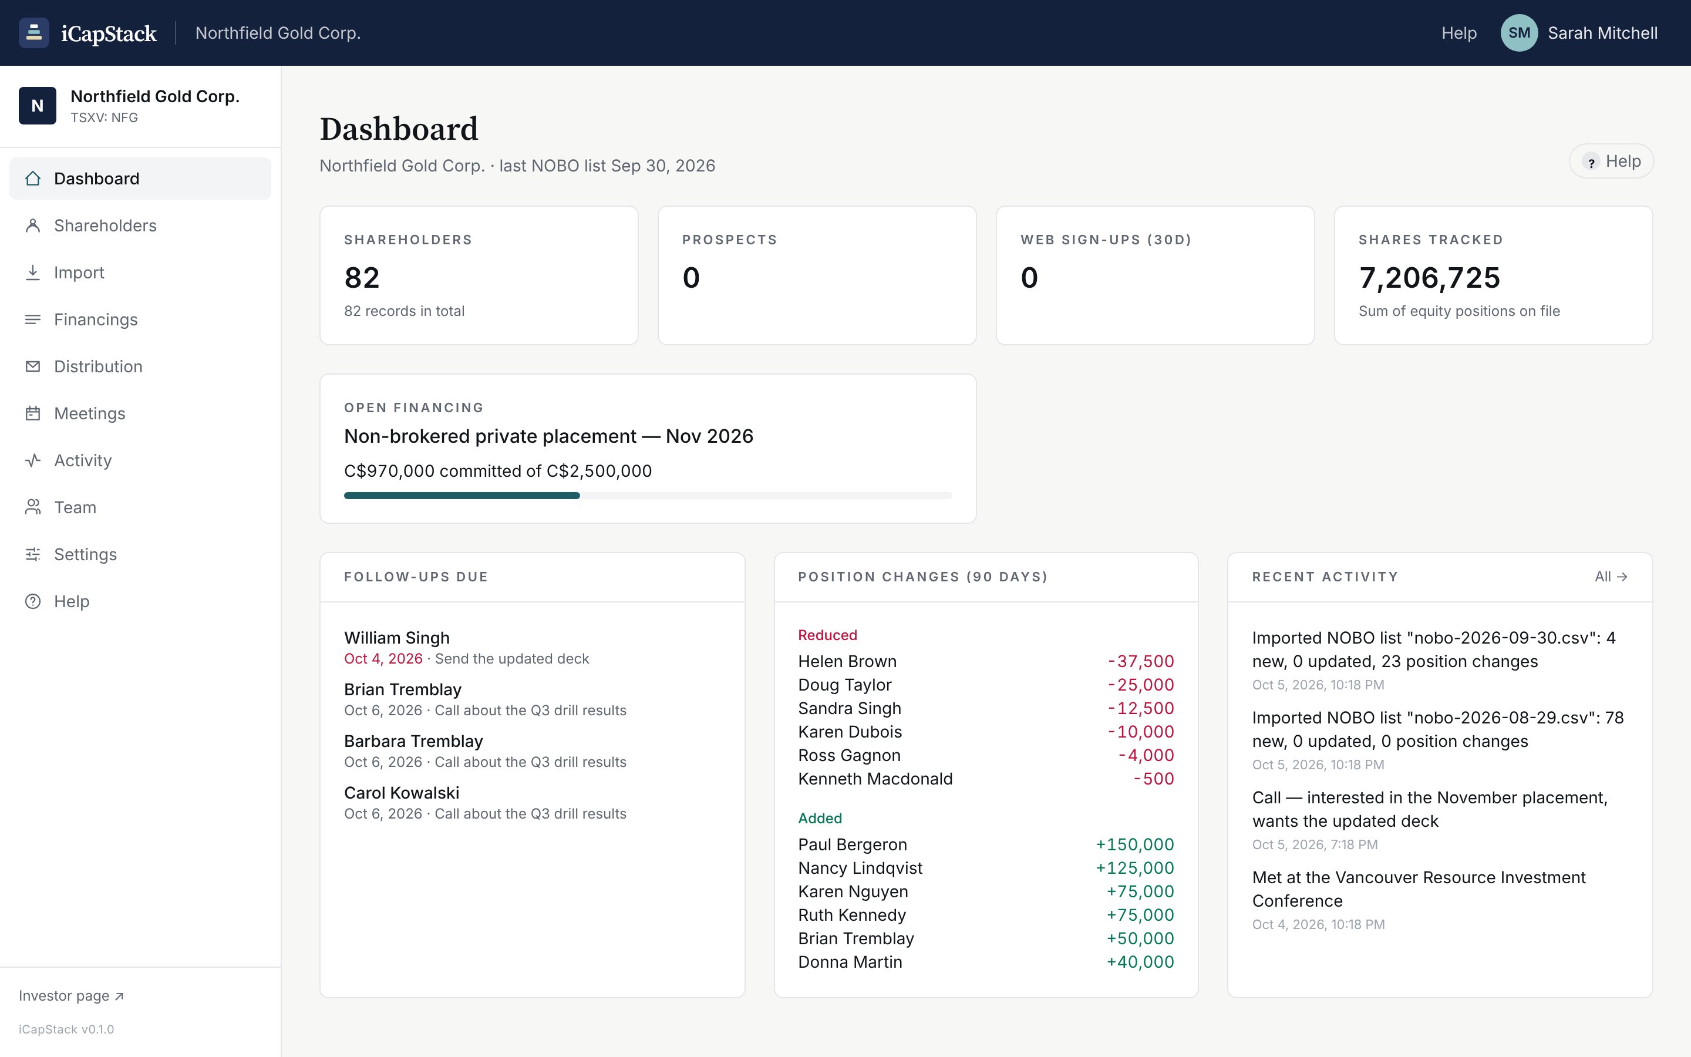Image resolution: width=1691 pixels, height=1057 pixels.
Task: Click the Investor page external arrow icon
Action: tap(119, 996)
